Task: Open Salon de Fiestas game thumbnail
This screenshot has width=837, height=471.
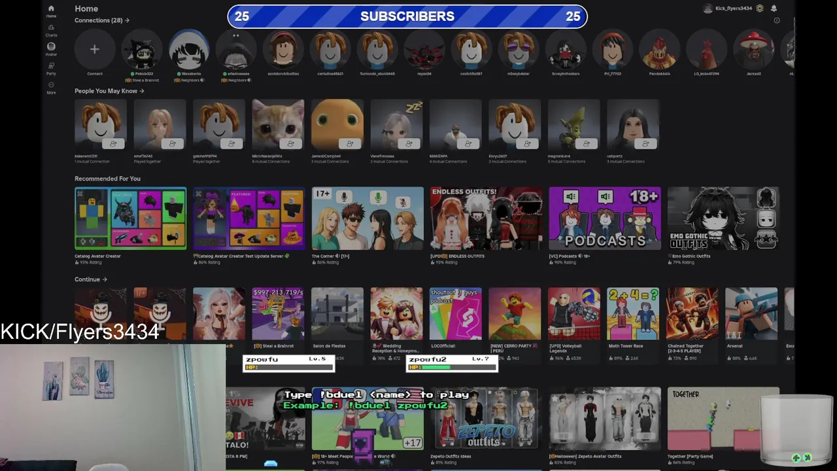Action: coord(337,314)
